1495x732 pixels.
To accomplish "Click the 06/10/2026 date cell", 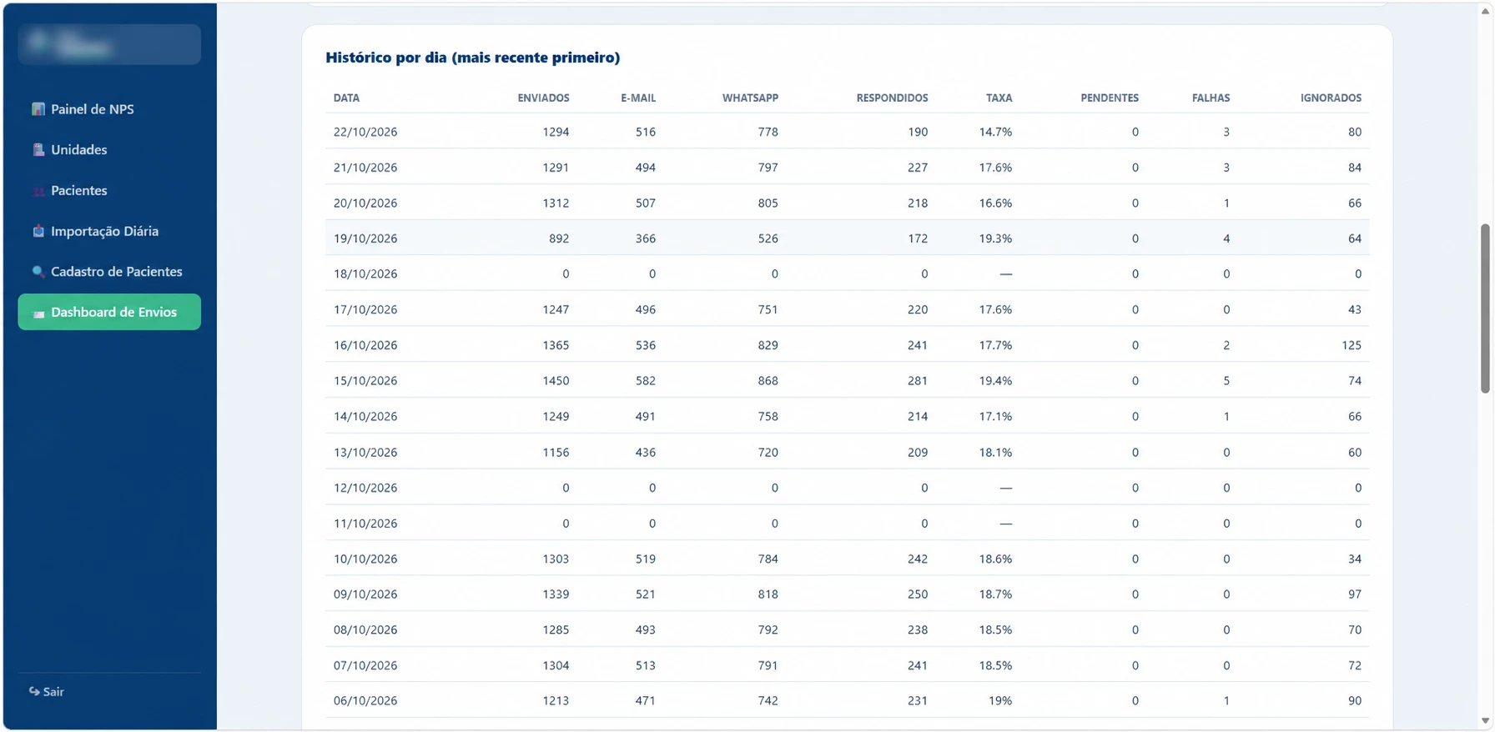I will [365, 701].
